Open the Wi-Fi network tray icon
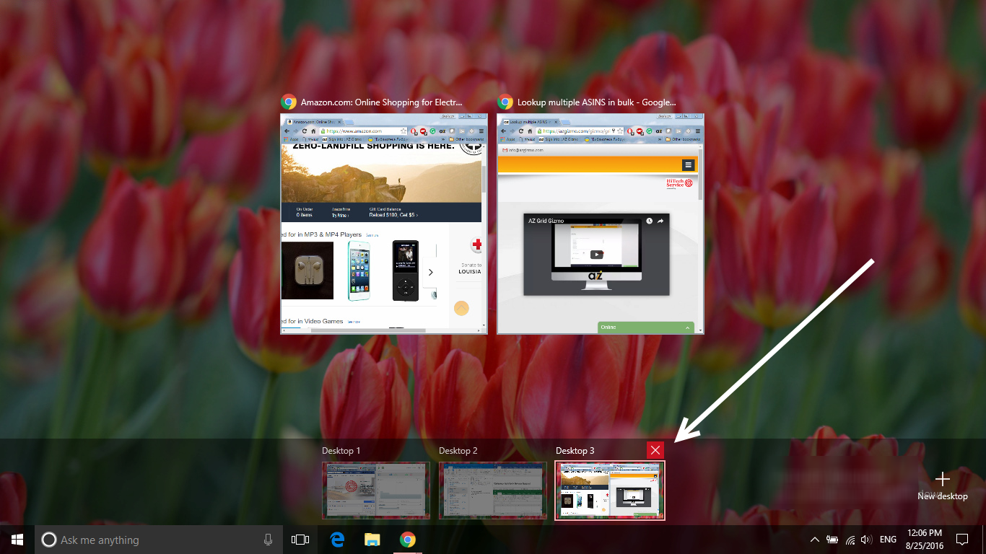986x554 pixels. point(850,540)
